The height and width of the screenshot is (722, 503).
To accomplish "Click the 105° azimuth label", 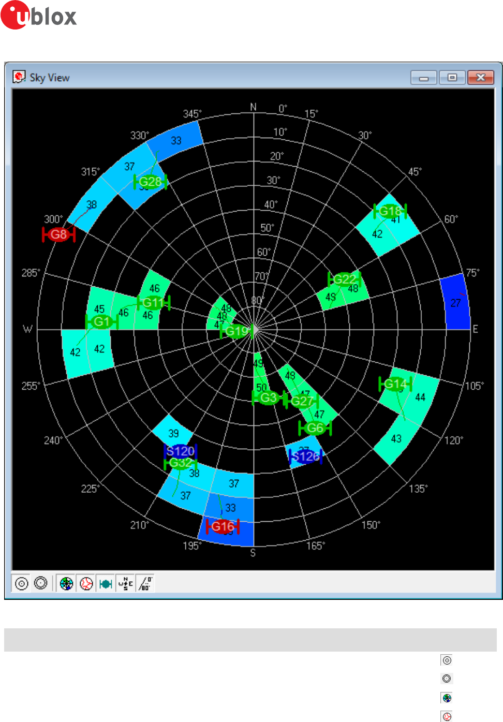I will pyautogui.click(x=475, y=386).
